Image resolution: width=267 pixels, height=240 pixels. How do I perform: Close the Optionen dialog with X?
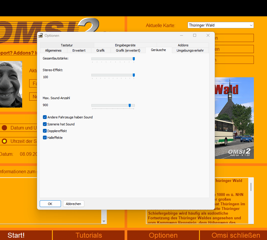point(208,35)
